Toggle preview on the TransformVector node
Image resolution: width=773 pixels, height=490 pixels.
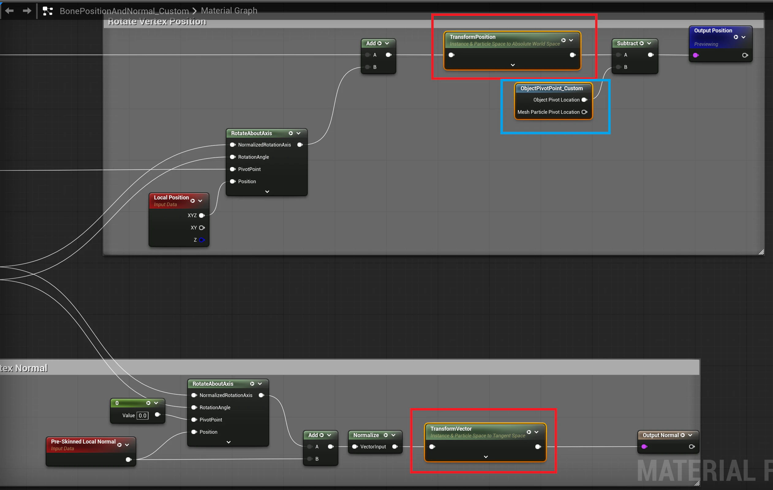pyautogui.click(x=529, y=432)
